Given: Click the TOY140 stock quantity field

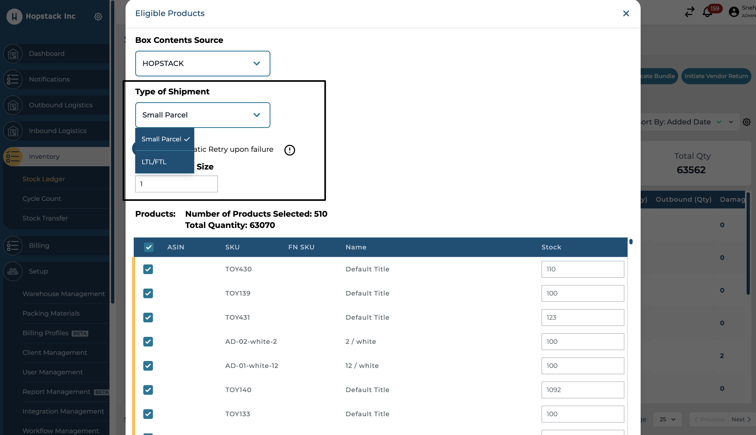Looking at the screenshot, I should point(582,390).
